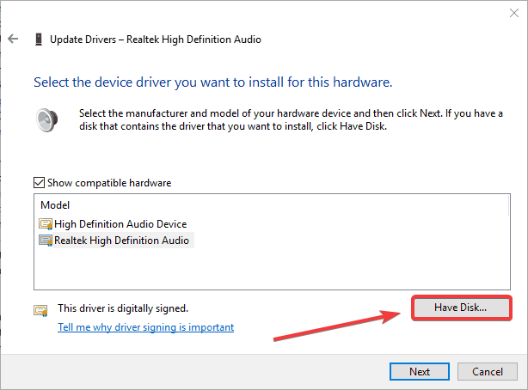Click the Model column header
The height and width of the screenshot is (390, 528).
click(53, 206)
